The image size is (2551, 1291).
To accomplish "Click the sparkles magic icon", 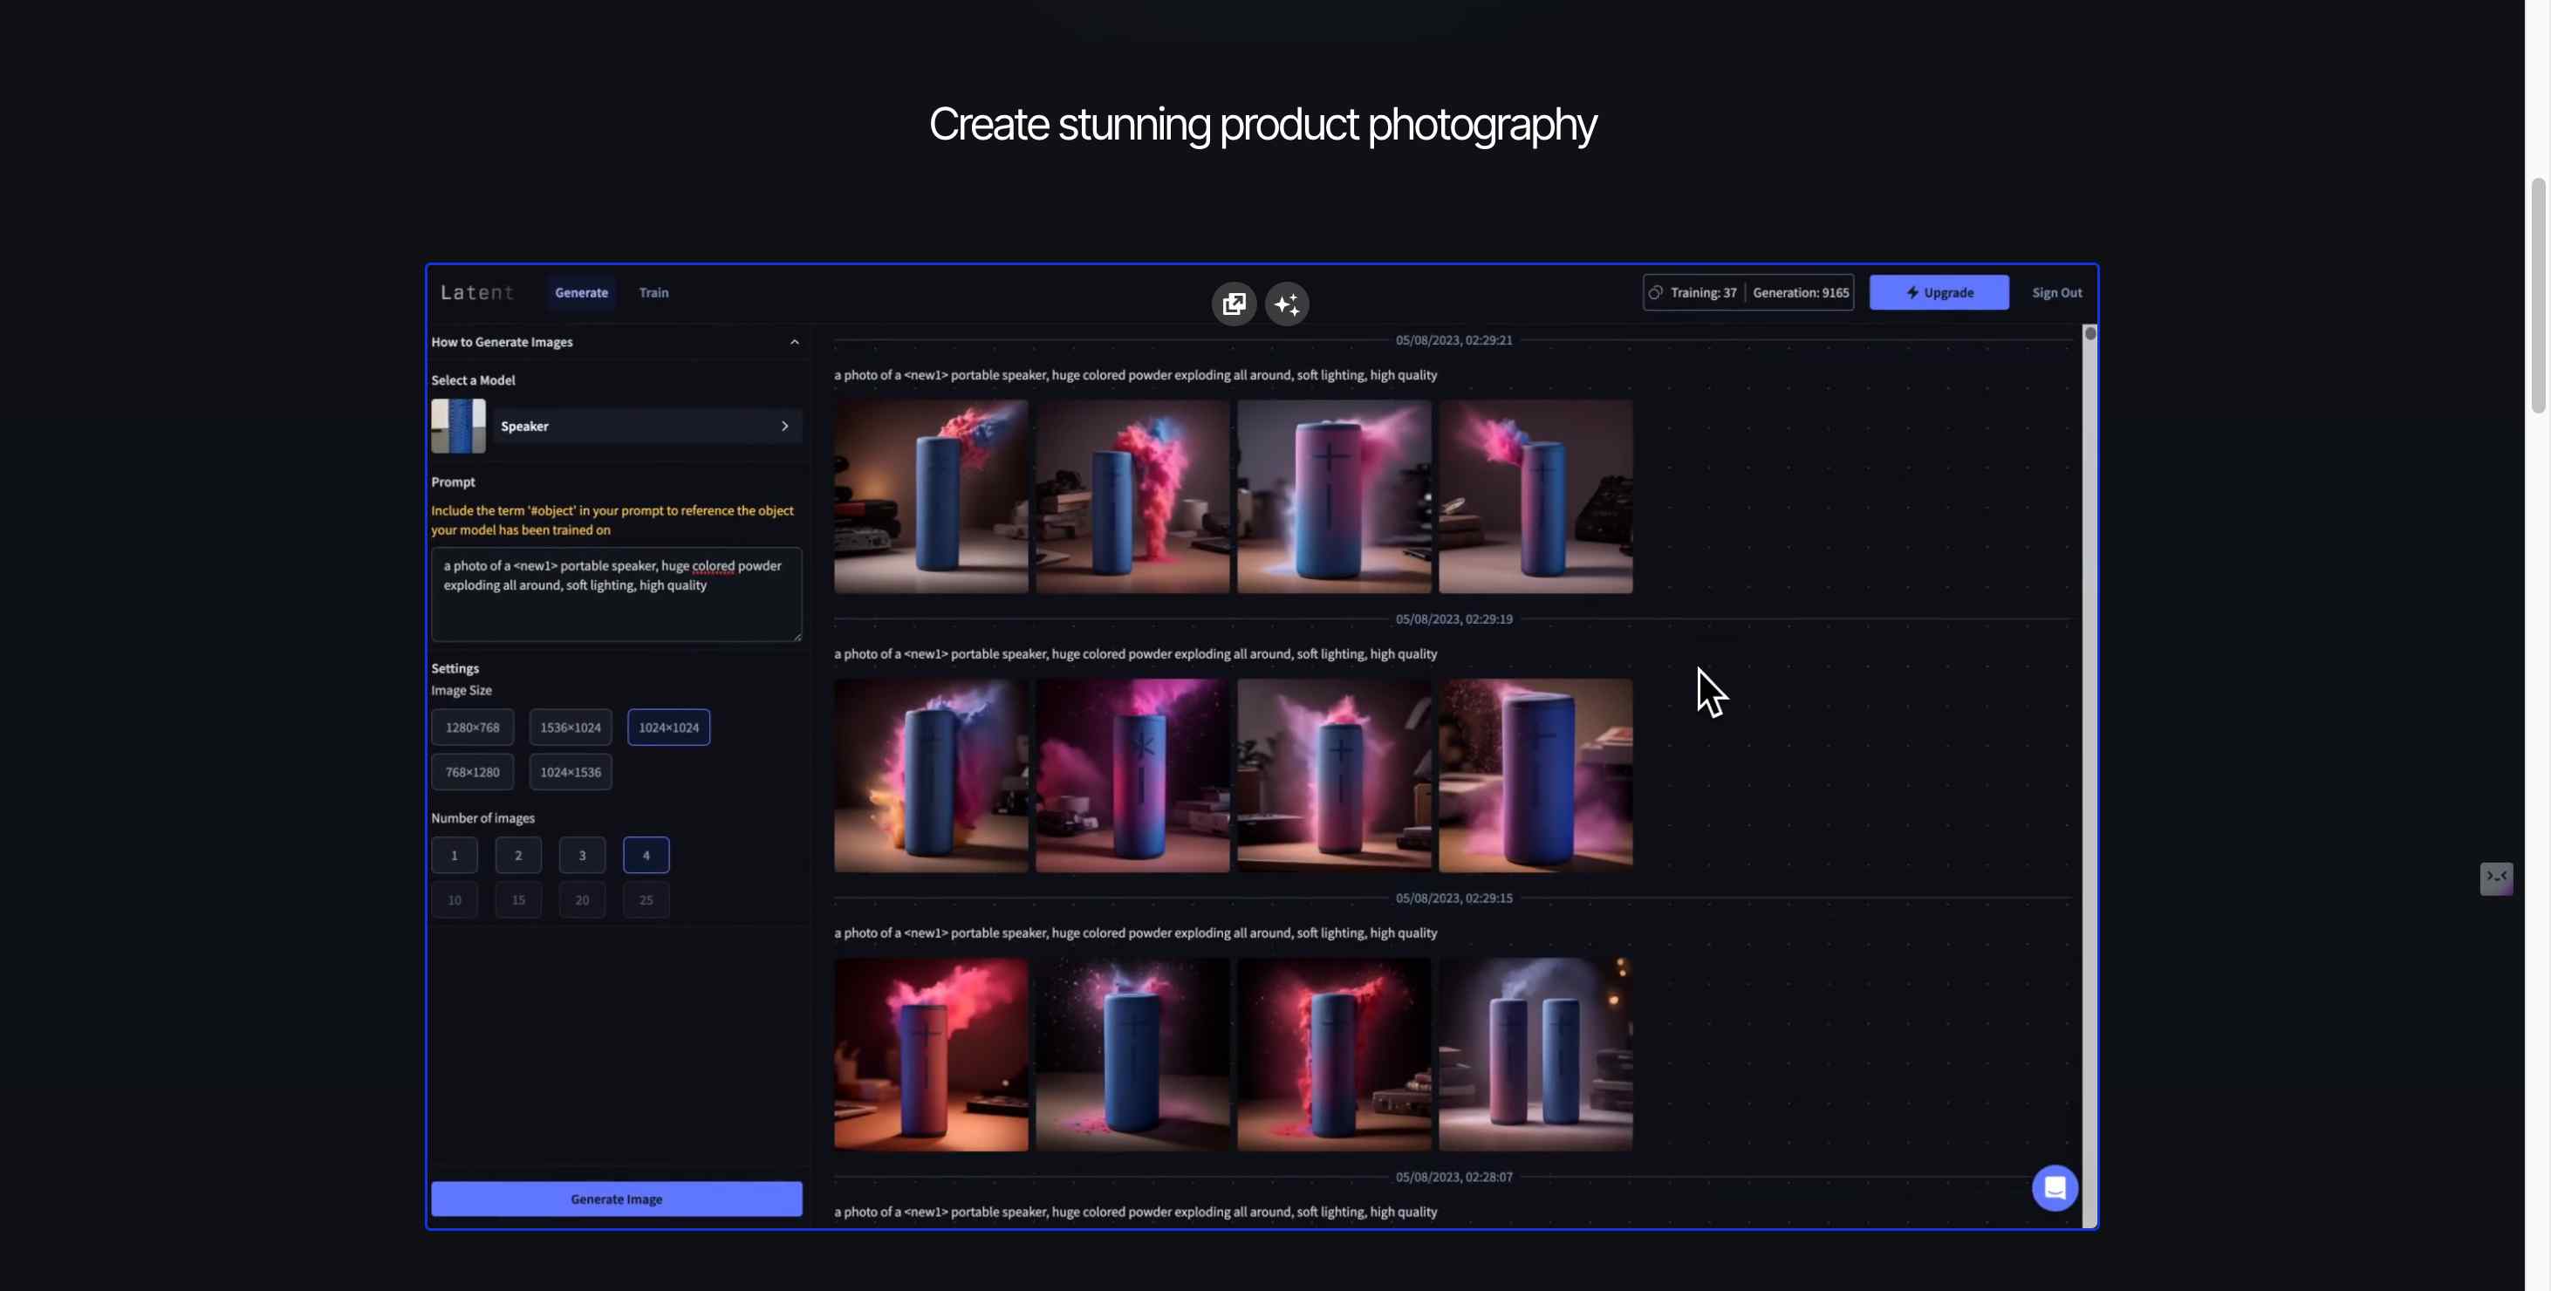I will pos(1286,304).
